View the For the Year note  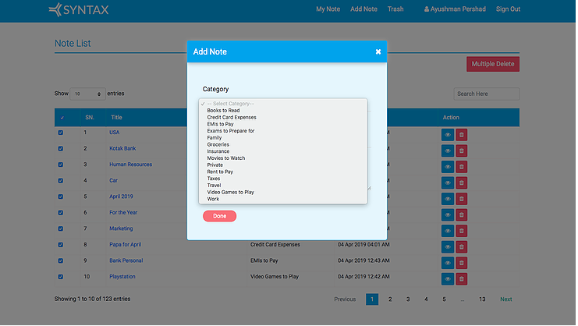tap(448, 214)
